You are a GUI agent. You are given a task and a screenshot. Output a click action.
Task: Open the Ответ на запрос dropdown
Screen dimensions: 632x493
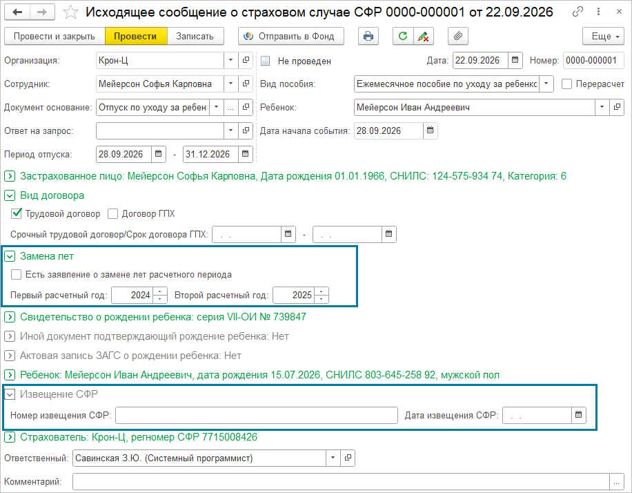(230, 130)
